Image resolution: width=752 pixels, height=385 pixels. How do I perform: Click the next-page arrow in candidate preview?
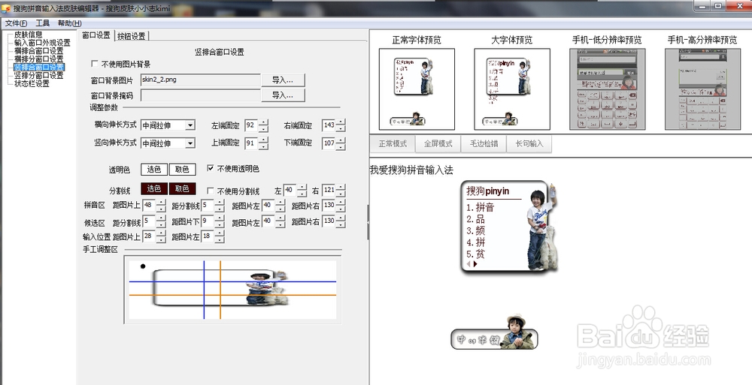[x=475, y=263]
